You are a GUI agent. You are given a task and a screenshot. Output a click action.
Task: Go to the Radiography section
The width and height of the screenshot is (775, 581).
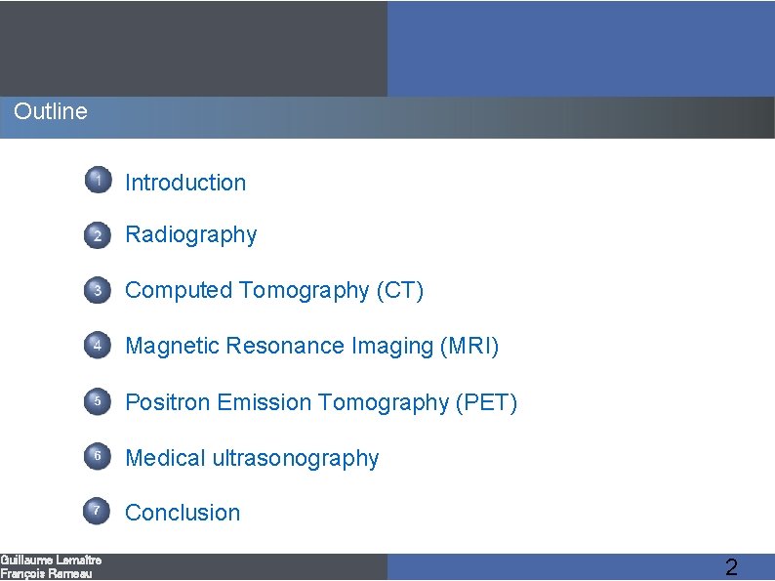tap(190, 235)
